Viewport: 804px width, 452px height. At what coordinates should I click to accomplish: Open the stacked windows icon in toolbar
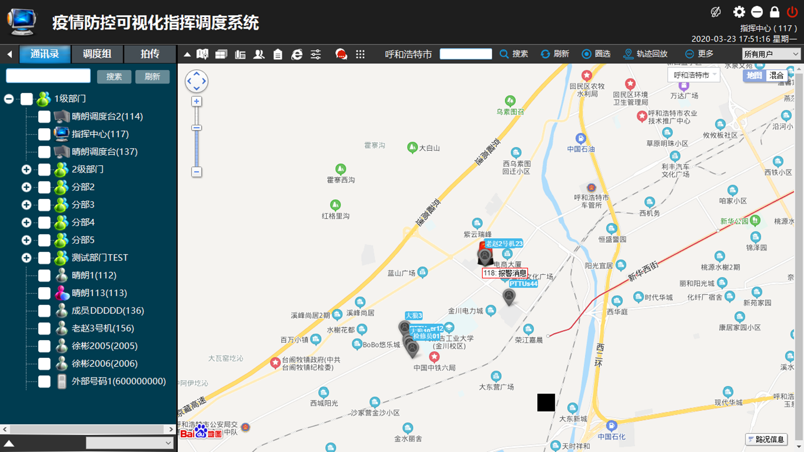[221, 54]
